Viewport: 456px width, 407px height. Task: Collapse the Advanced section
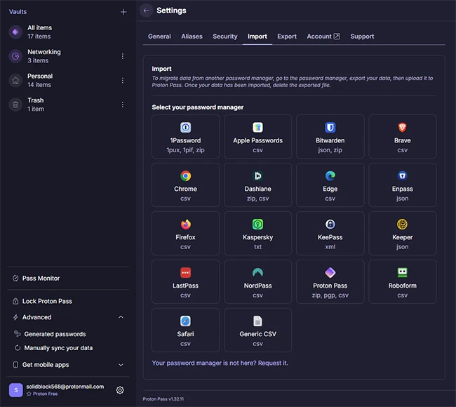point(121,317)
